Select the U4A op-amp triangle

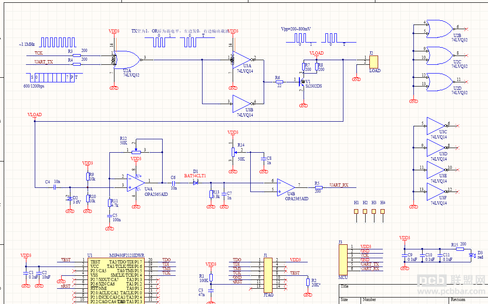point(136,183)
